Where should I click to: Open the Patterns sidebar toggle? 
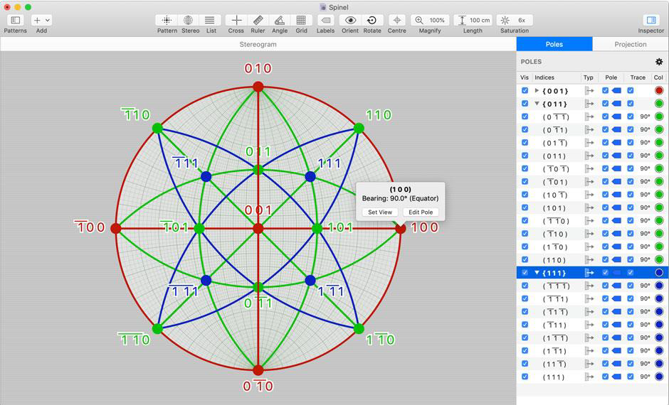(16, 20)
